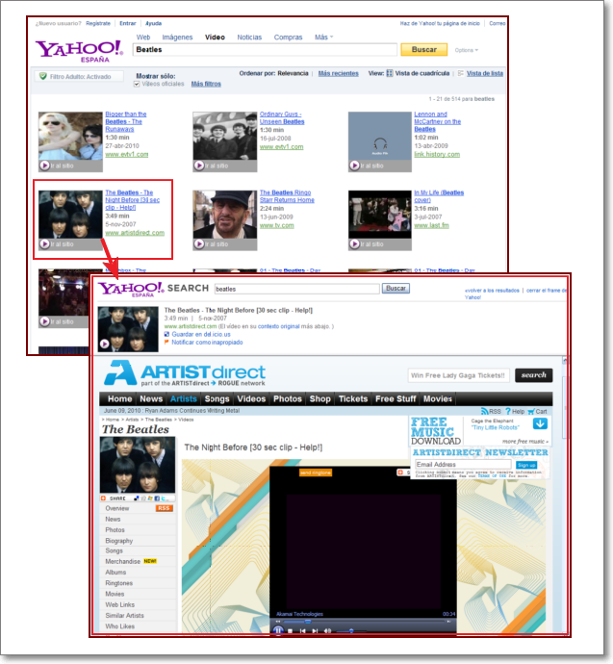Click the blue download arrow icon for Tiny Little Robots
613x664 pixels.
pos(540,423)
